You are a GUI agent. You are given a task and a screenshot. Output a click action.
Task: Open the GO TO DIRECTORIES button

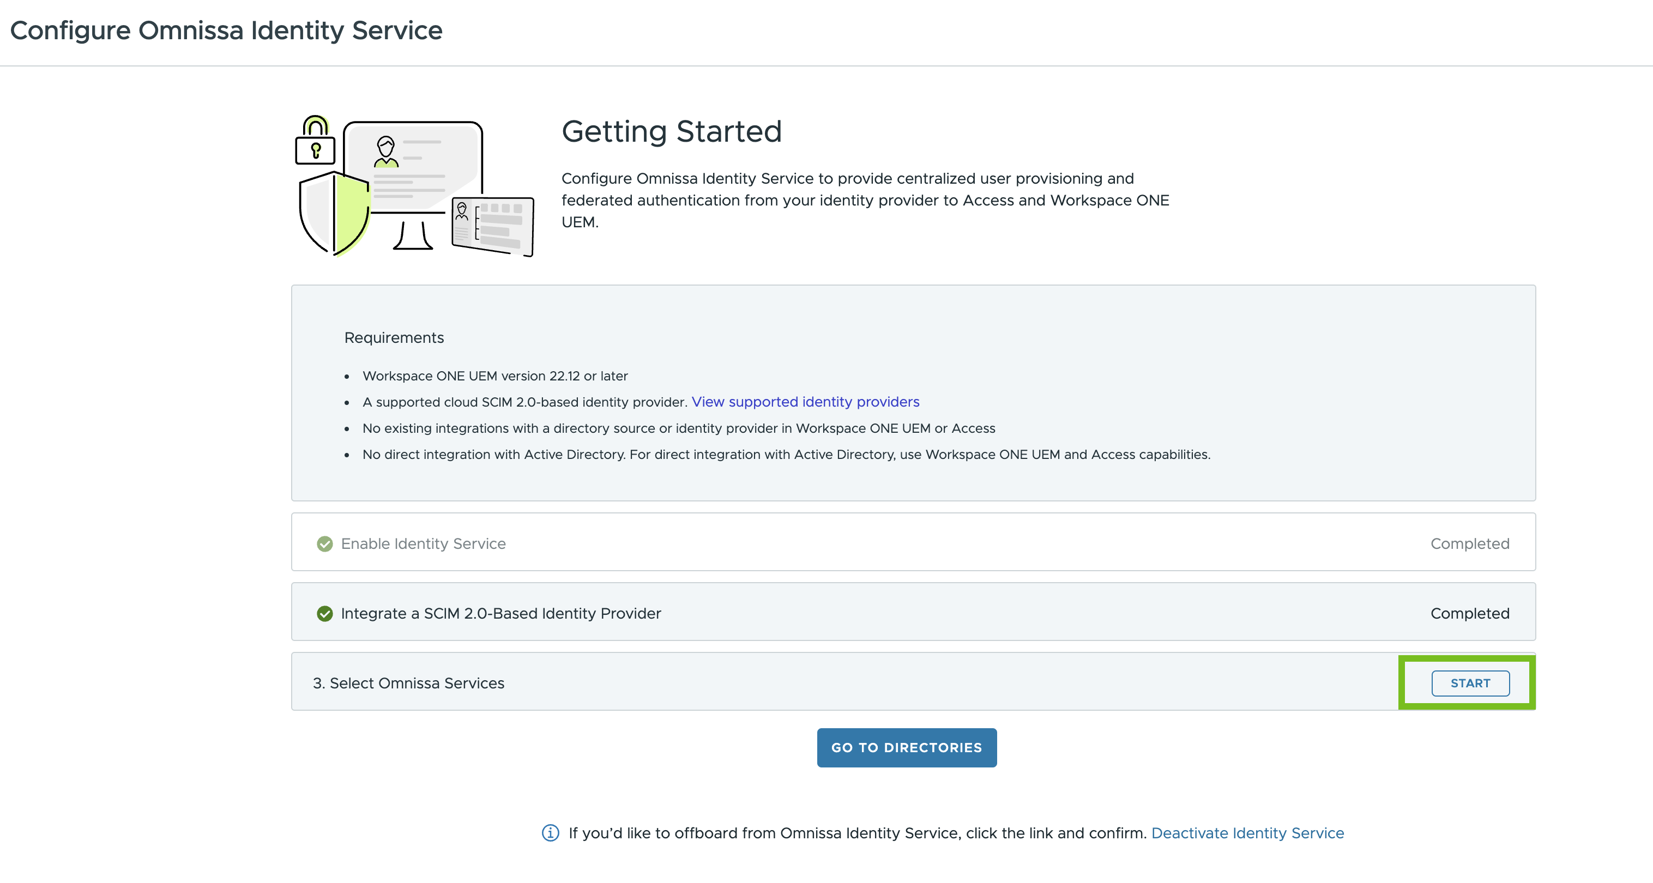click(906, 748)
